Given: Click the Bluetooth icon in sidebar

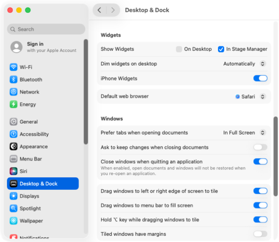Looking at the screenshot, I should pyautogui.click(x=14, y=80).
